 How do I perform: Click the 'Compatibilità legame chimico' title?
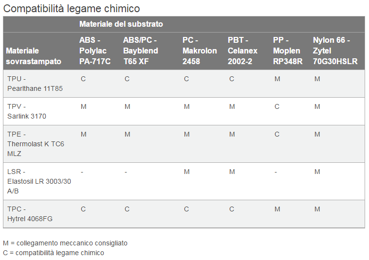pyautogui.click(x=72, y=8)
